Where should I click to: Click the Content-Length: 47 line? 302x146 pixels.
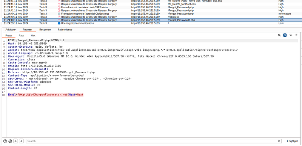pos(23,88)
